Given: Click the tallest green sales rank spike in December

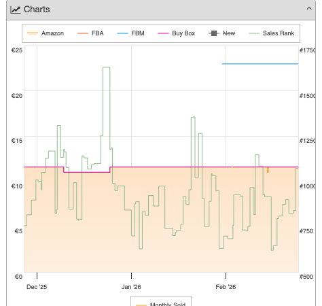Looking at the screenshot, I should click(107, 67).
